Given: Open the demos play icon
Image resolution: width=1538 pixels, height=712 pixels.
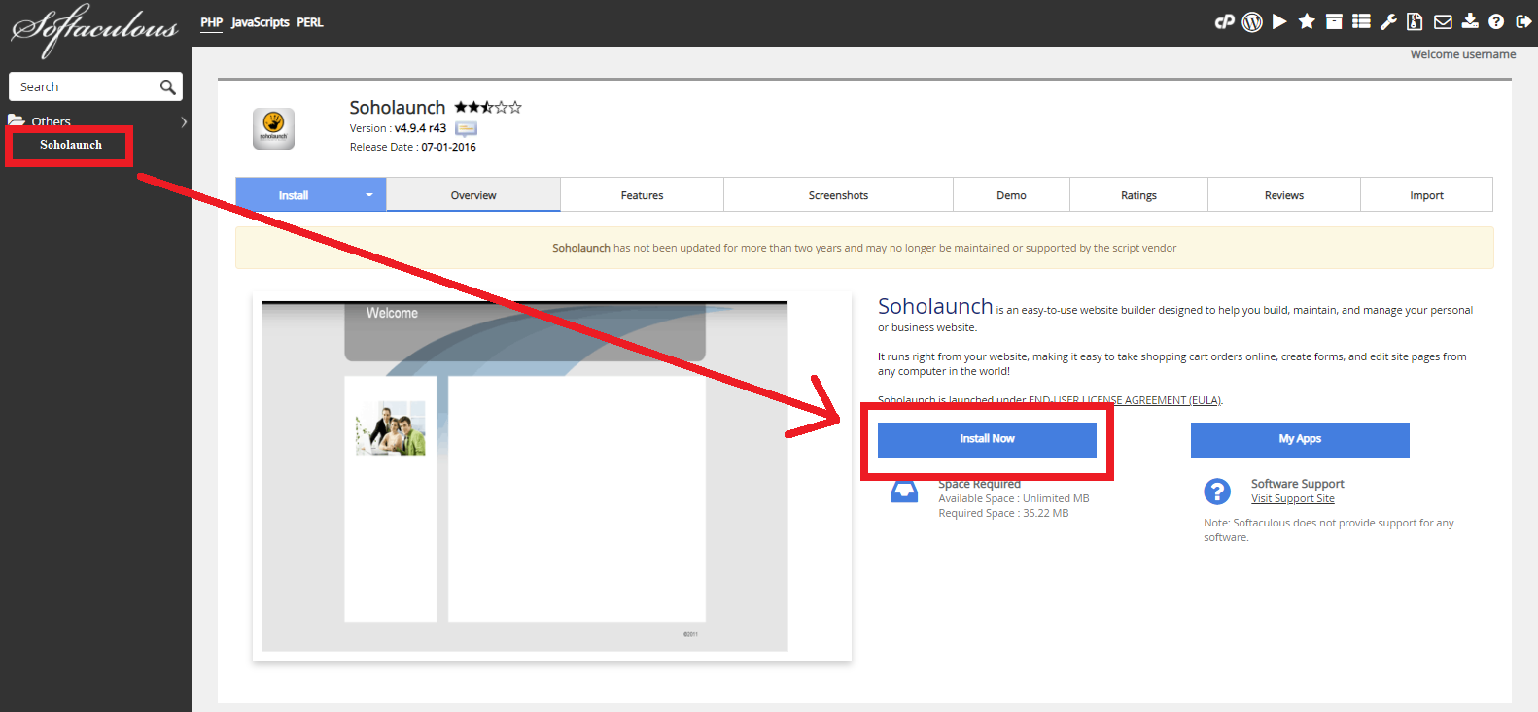Looking at the screenshot, I should (x=1279, y=21).
